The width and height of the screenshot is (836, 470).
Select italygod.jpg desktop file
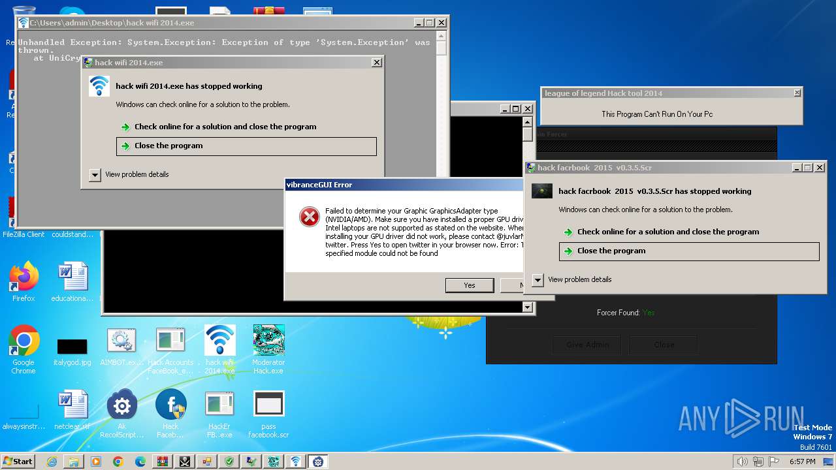(72, 352)
